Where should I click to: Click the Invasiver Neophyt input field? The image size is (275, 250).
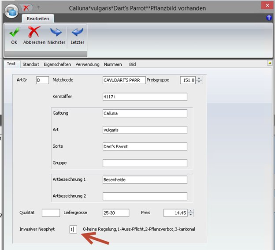[73, 229]
